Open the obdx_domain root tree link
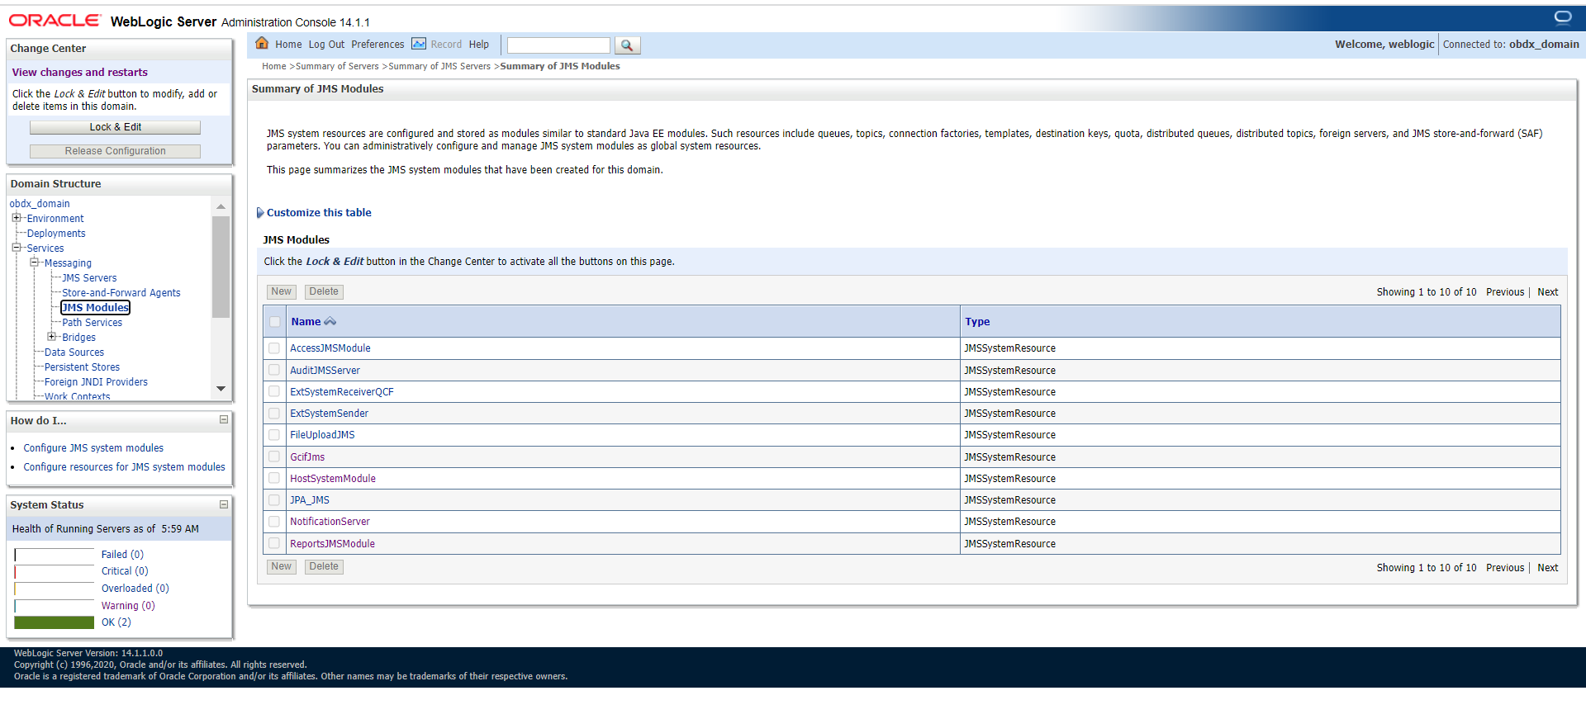Image resolution: width=1586 pixels, height=719 pixels. (40, 204)
